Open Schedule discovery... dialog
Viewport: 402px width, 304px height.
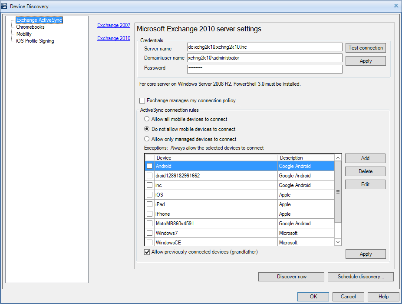point(360,277)
